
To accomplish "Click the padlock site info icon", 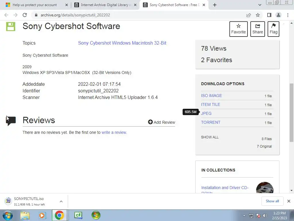I will point(36,15).
